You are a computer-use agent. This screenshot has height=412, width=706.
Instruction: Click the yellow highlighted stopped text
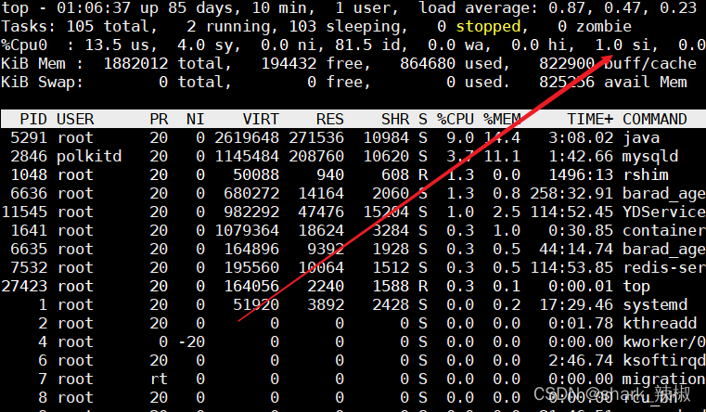(x=487, y=27)
